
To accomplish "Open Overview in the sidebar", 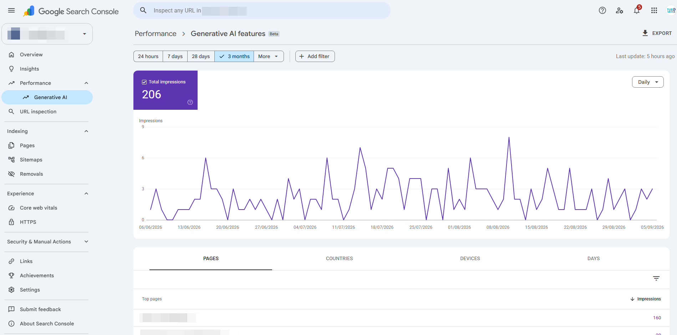I will tap(47, 55).
